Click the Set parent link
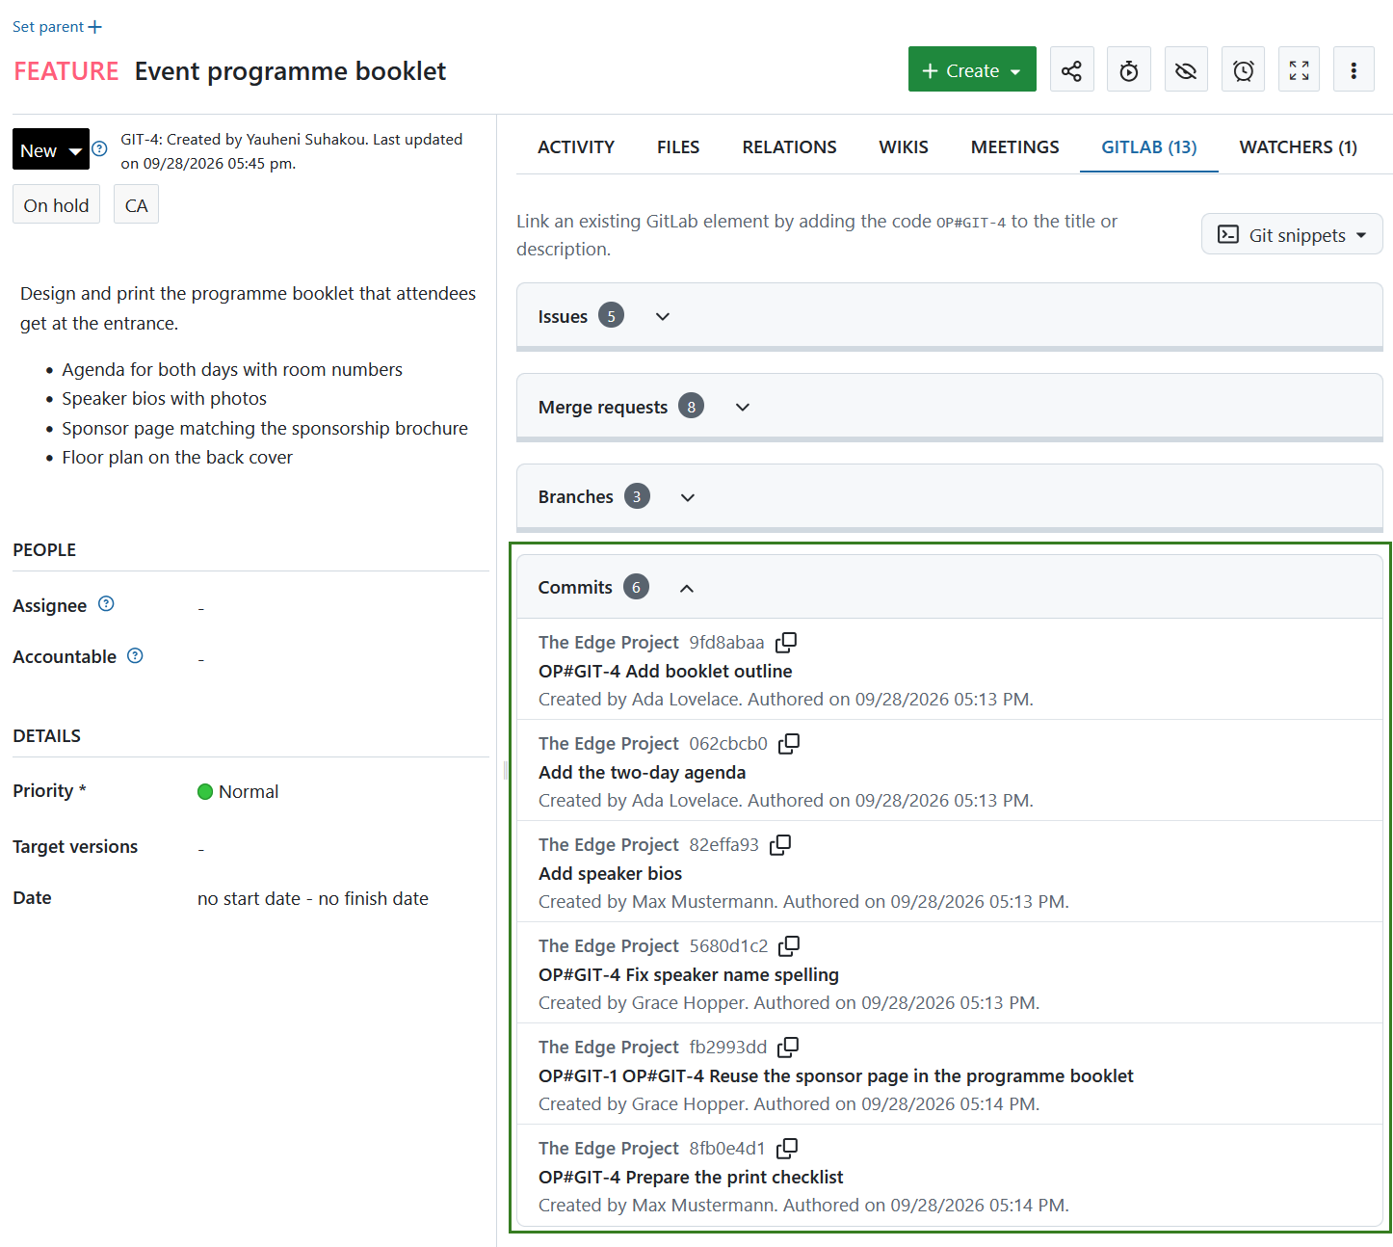The height and width of the screenshot is (1247, 1393). point(48,27)
